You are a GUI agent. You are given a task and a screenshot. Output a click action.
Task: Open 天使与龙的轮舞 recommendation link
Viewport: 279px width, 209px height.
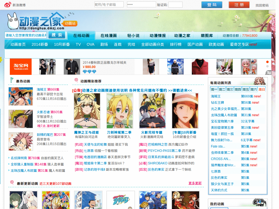click(x=95, y=145)
